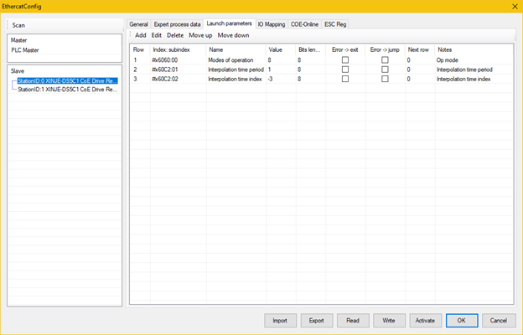This screenshot has width=523, height=335.
Task: Open the Expert process data tab
Action: point(177,24)
